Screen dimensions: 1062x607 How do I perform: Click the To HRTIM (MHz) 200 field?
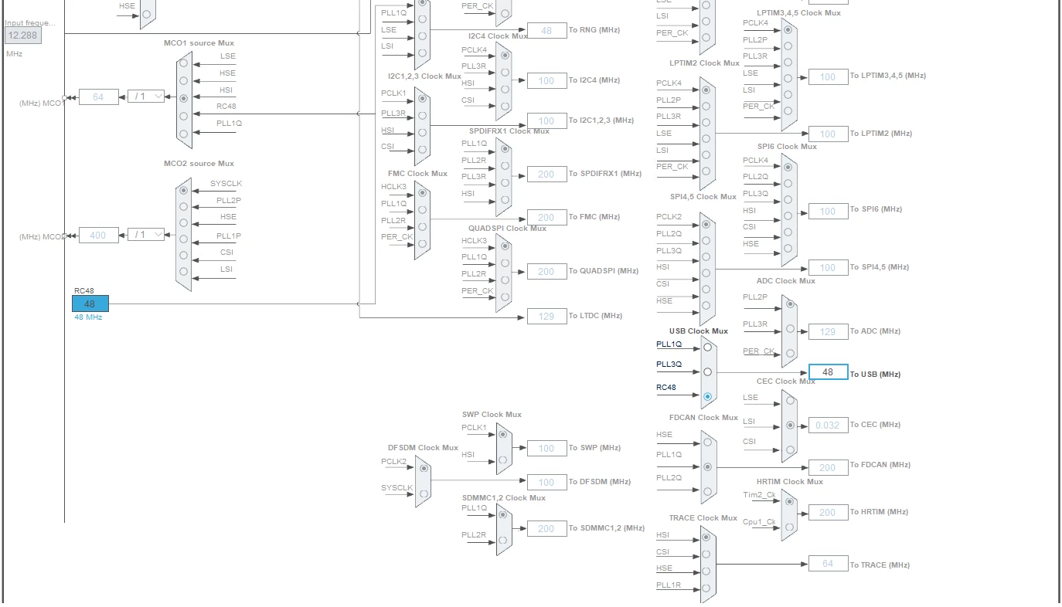point(829,512)
